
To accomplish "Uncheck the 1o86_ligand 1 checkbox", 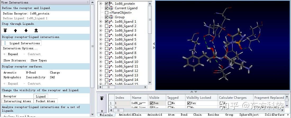I will (107, 22).
